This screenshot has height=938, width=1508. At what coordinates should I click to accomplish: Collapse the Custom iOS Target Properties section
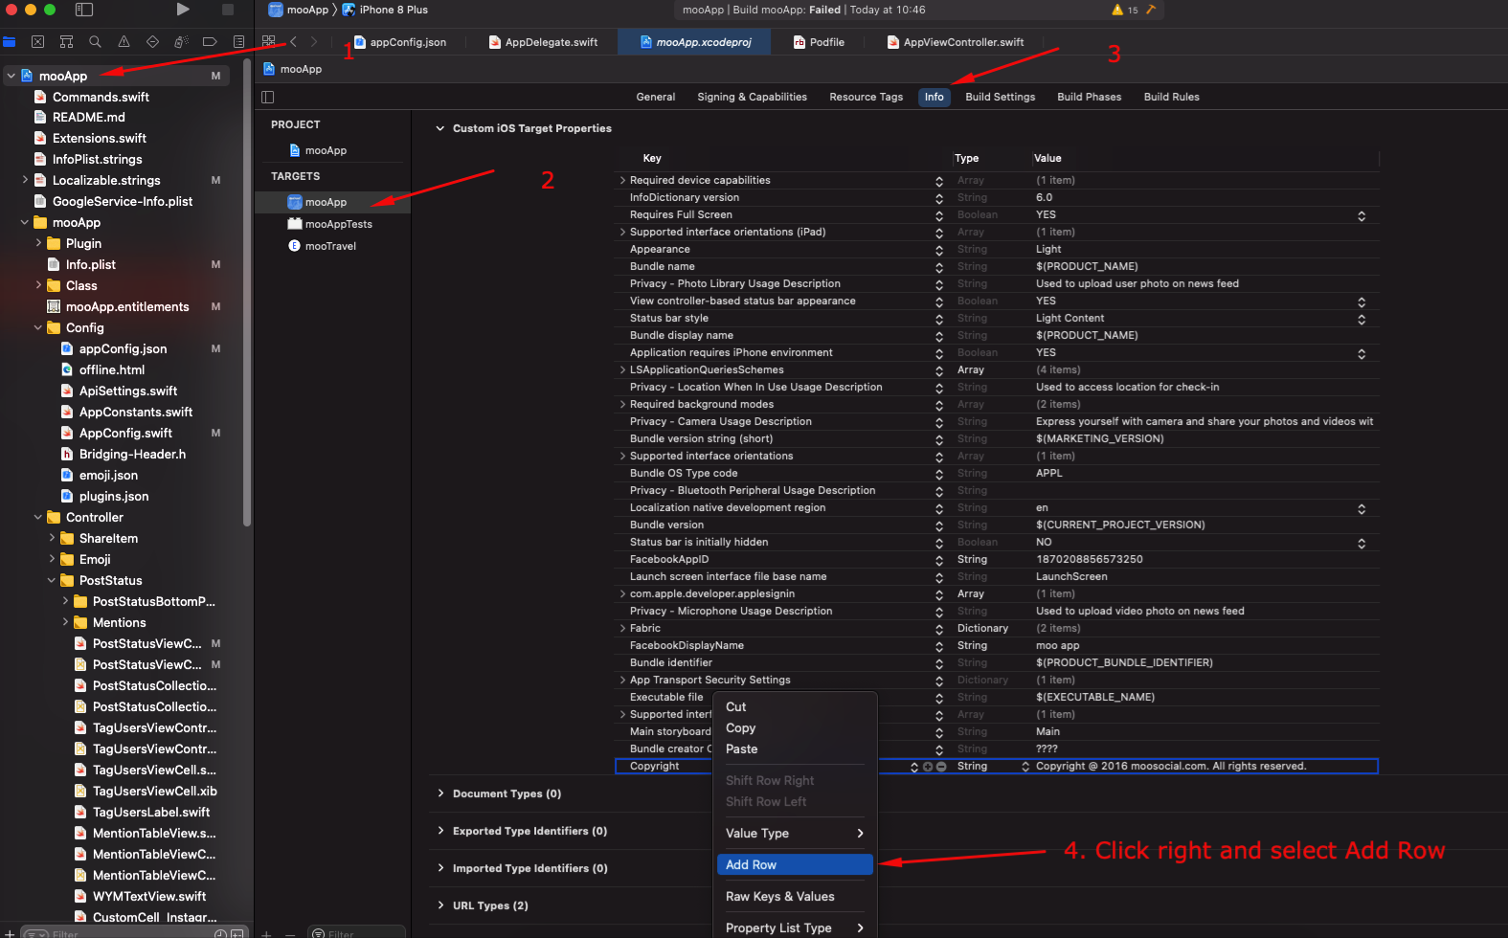[x=440, y=128]
